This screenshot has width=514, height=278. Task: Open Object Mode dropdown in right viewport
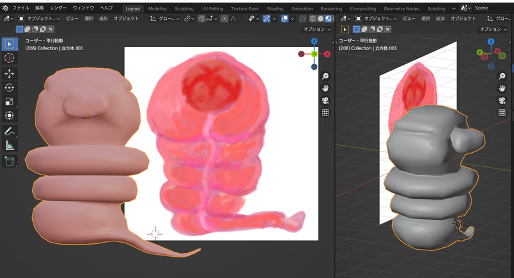[x=376, y=19]
